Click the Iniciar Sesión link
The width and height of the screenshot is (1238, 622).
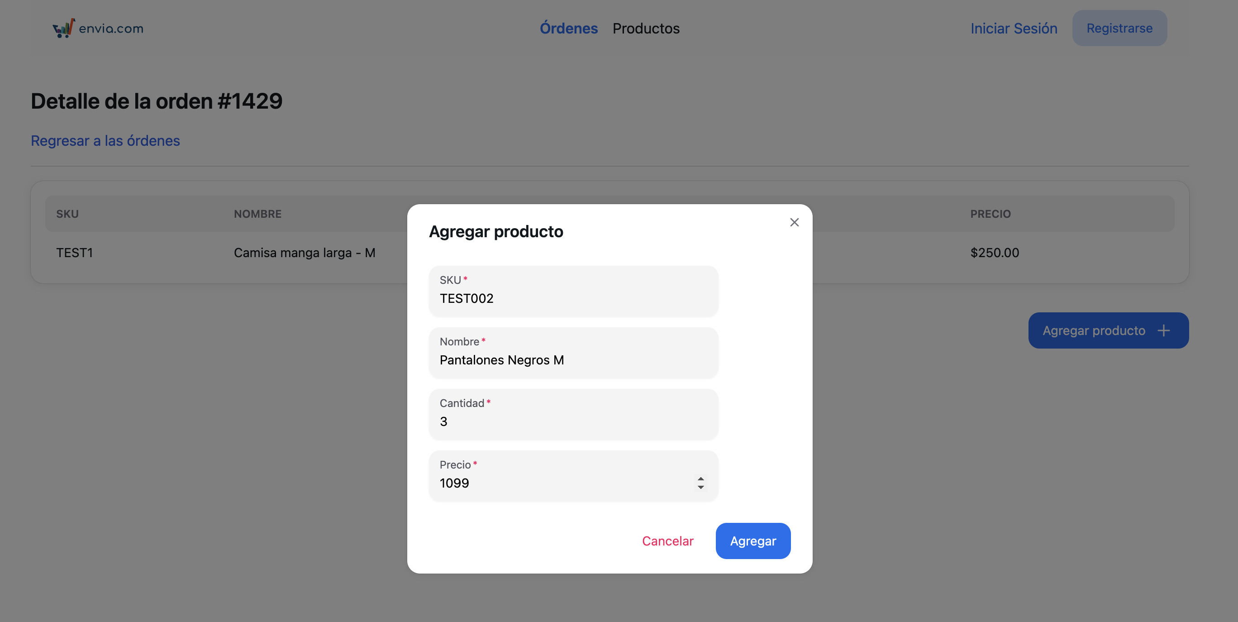[x=1014, y=29]
